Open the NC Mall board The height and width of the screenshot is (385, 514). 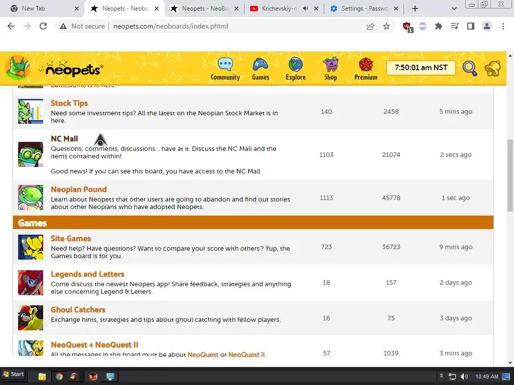64,139
